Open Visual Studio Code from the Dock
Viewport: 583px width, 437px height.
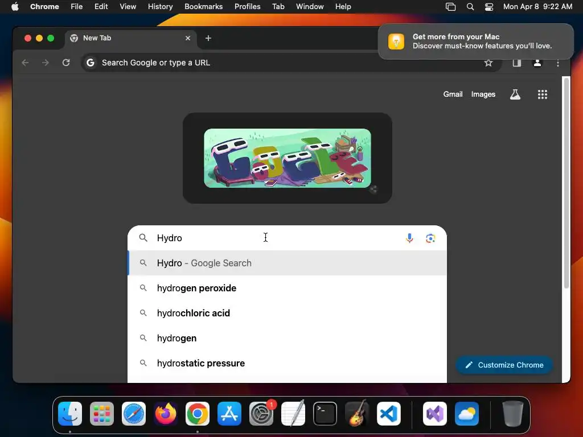(389, 414)
